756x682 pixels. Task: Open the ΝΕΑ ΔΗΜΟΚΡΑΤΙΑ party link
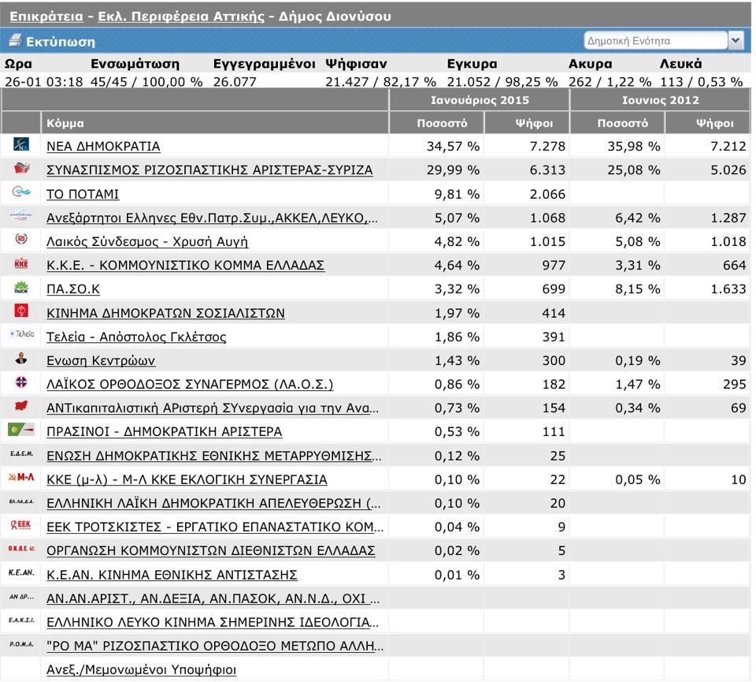coord(103,146)
